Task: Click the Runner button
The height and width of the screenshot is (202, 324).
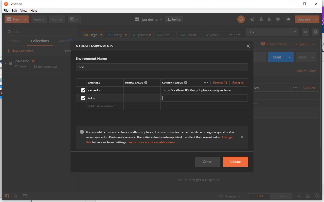Action: click(x=57, y=19)
